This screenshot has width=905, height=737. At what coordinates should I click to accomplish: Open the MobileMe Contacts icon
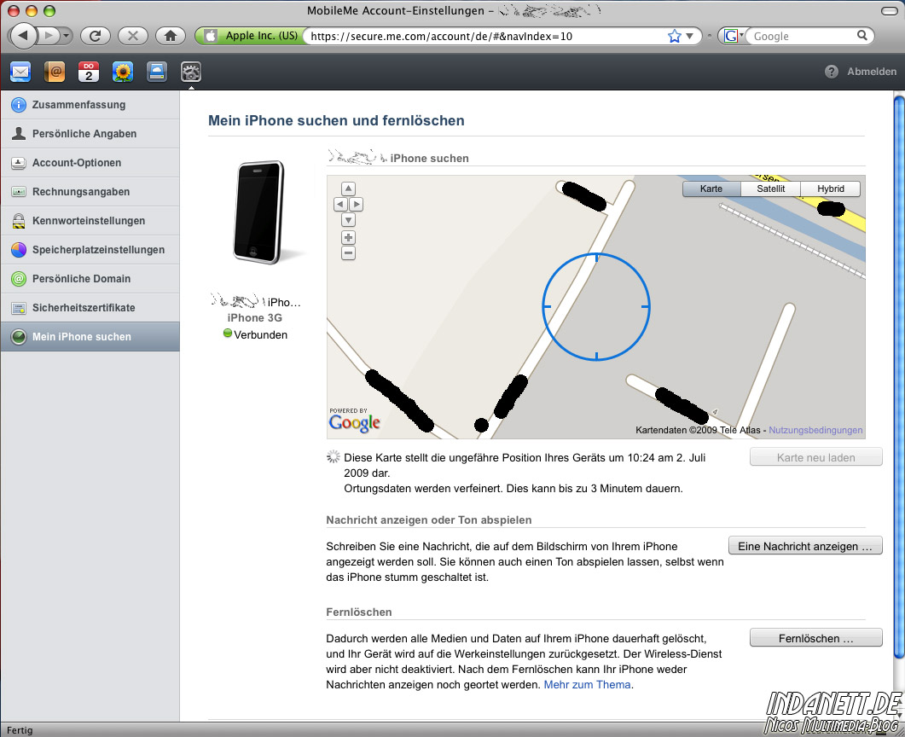(x=55, y=73)
